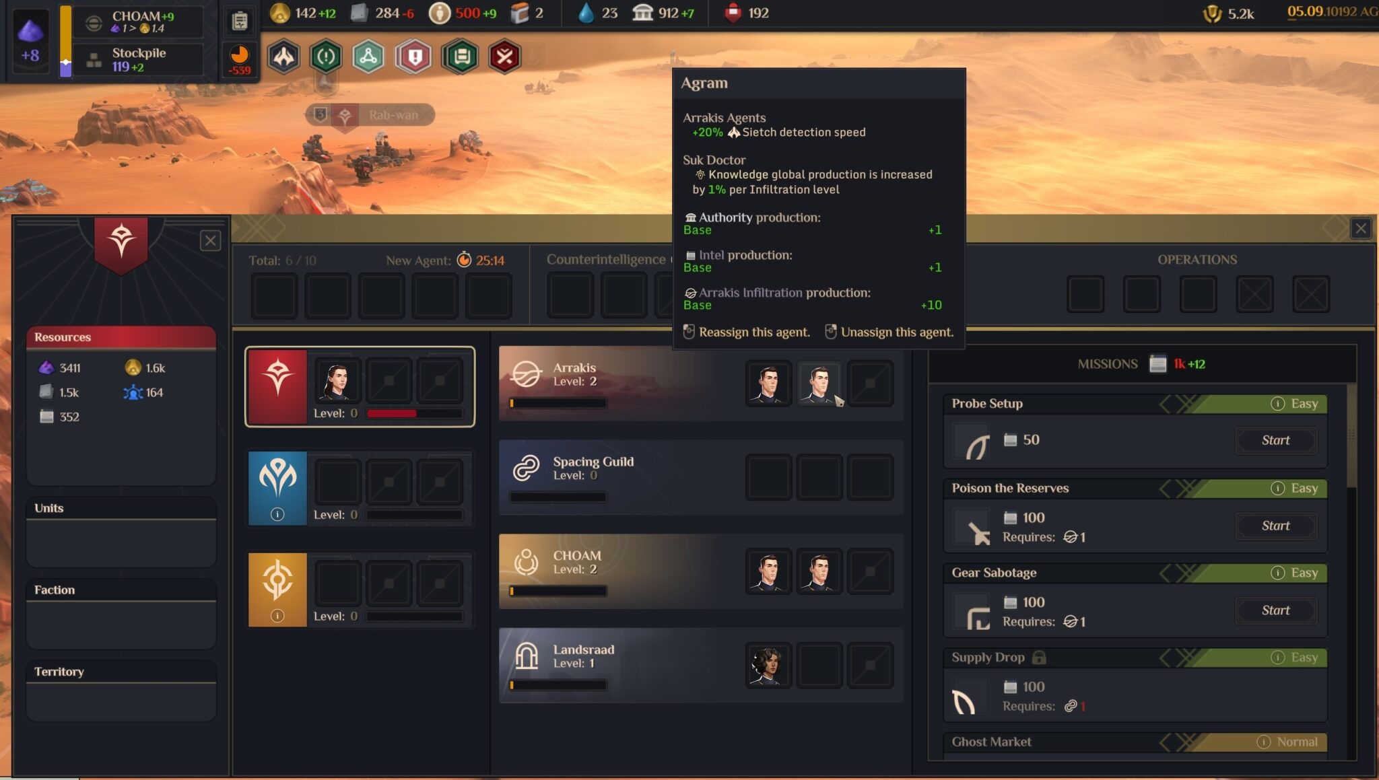Screen dimensions: 1379x780
Task: Click the hexagon toolbar icon at top
Action: coord(284,55)
